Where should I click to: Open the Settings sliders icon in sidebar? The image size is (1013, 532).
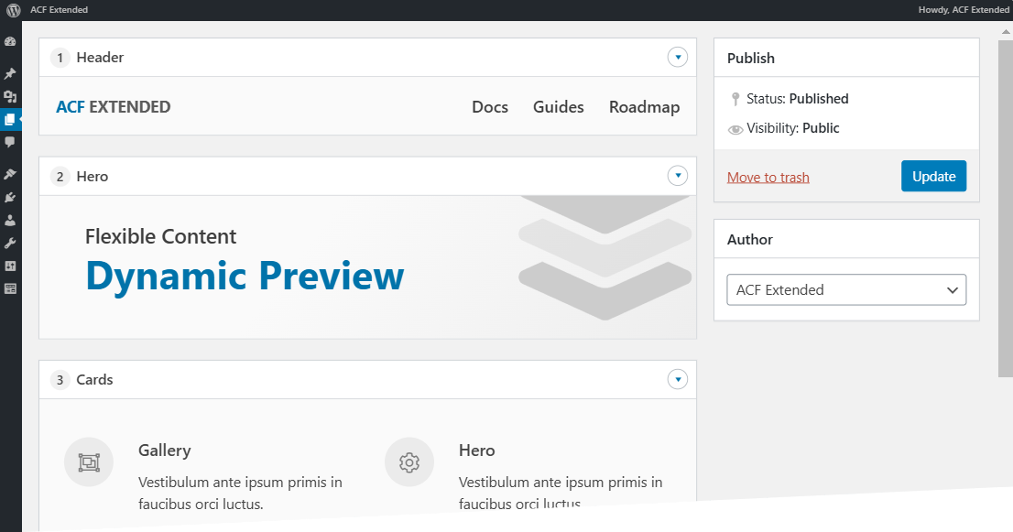[x=10, y=266]
